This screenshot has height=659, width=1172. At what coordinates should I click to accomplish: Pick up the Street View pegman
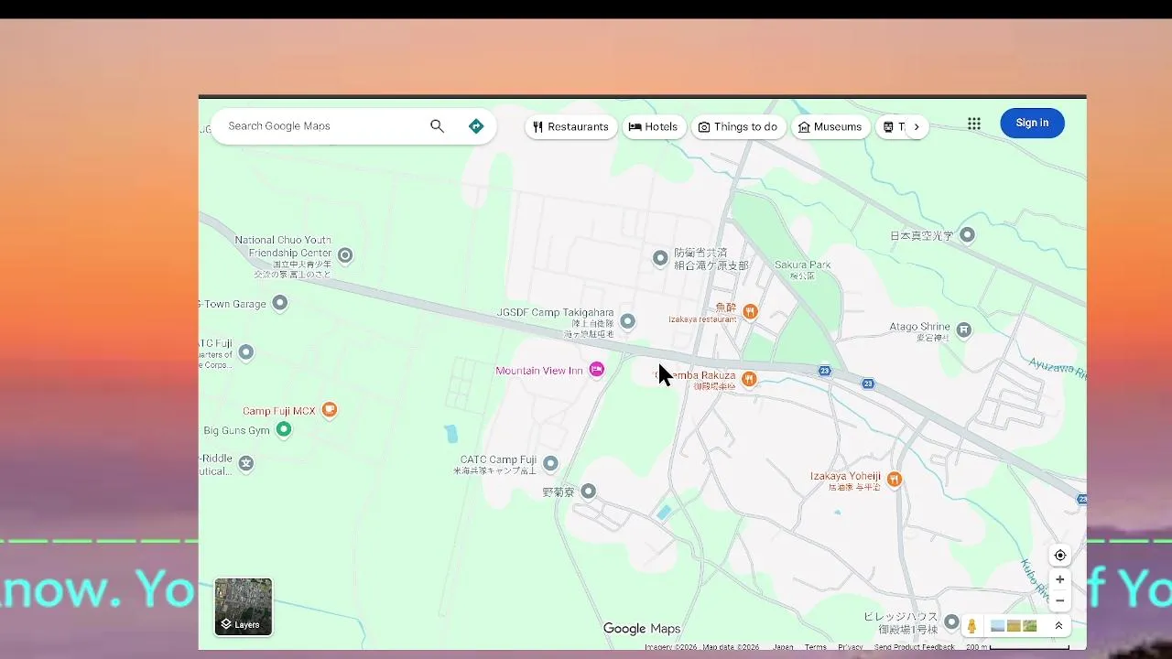coord(971,626)
